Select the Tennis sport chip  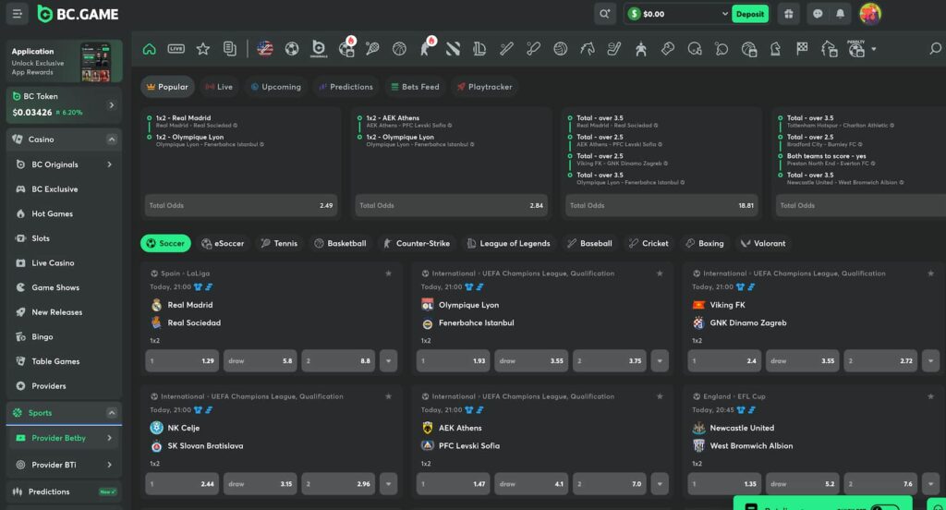[x=279, y=243]
